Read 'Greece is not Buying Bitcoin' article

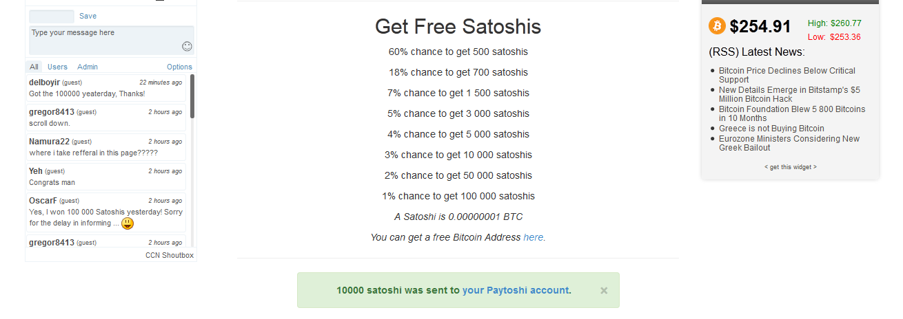coord(771,129)
